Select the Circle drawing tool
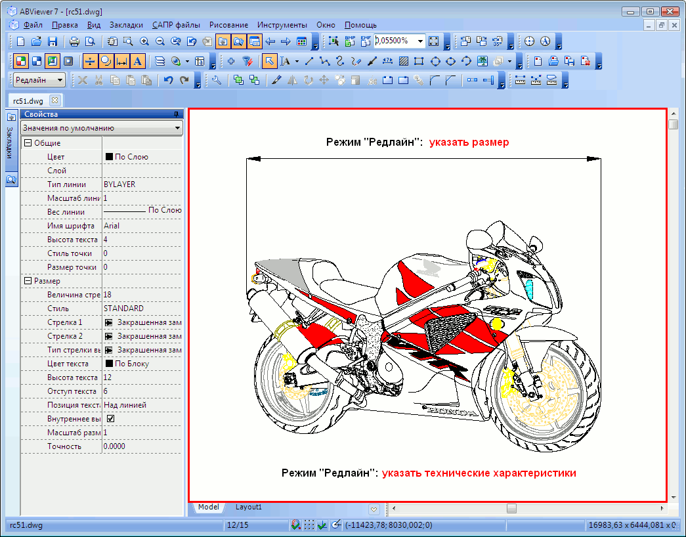686x537 pixels. click(x=435, y=61)
